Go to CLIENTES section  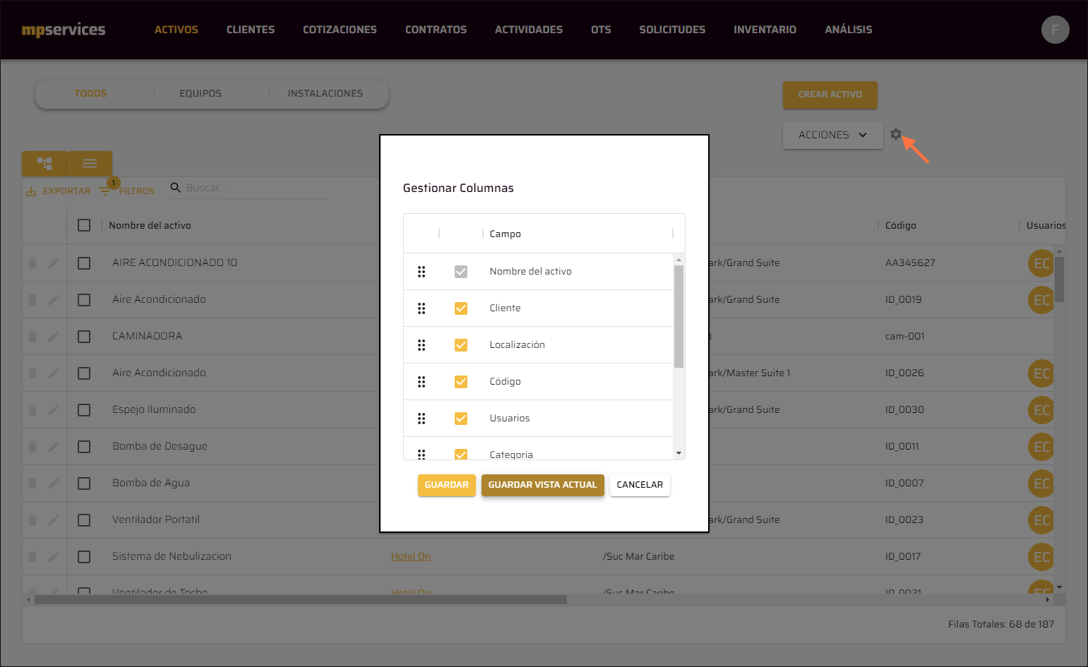[x=251, y=30]
